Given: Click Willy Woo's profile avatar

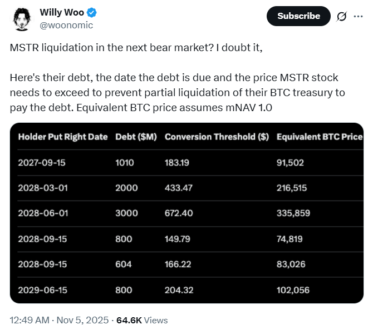Looking at the screenshot, I should tap(22, 19).
